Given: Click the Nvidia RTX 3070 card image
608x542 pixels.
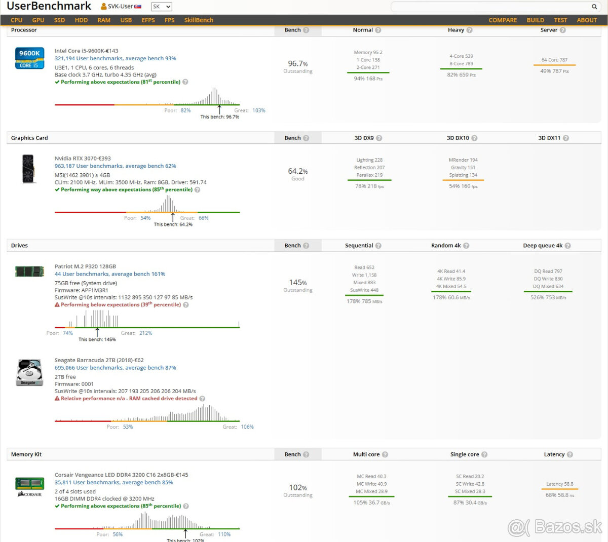Looking at the screenshot, I should point(28,169).
